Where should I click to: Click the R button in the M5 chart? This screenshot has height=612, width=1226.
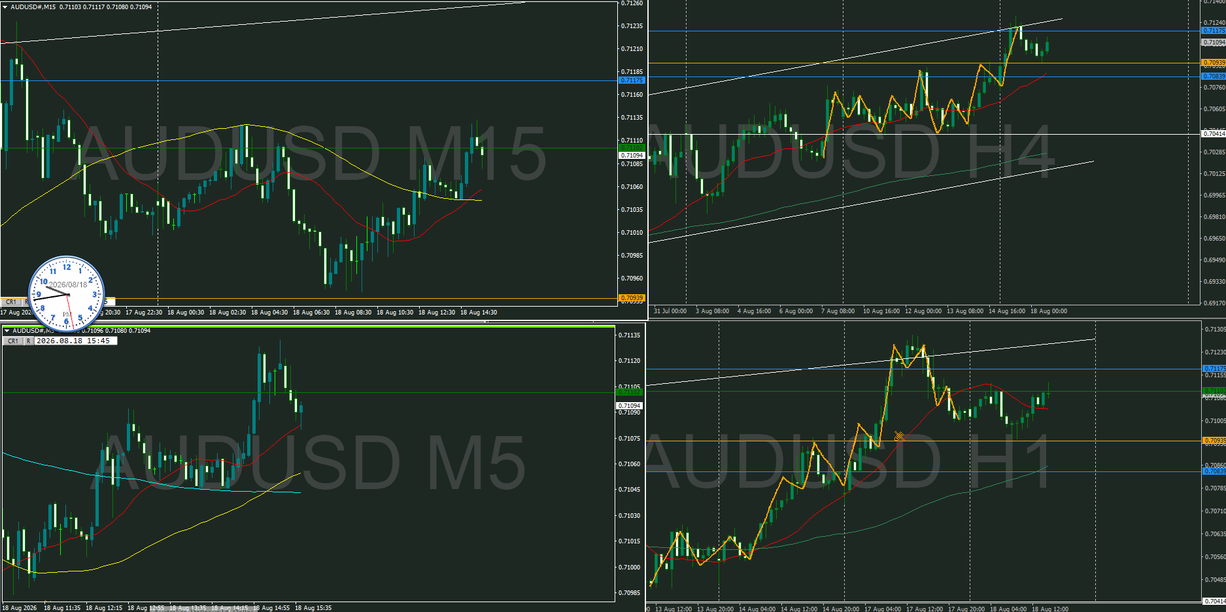tap(29, 341)
